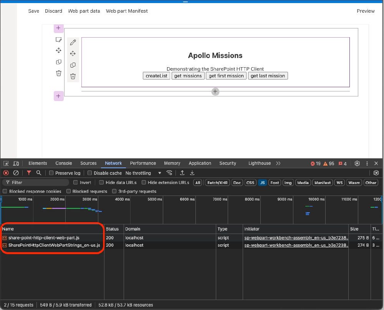Image resolution: width=384 pixels, height=310 pixels.
Task: Open the Lighthouse tab
Action: (x=260, y=164)
